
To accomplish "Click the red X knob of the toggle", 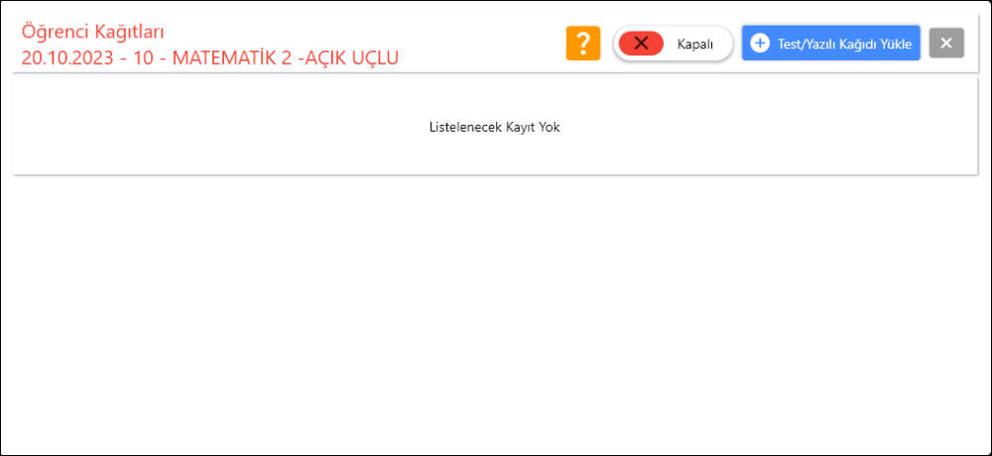I will pyautogui.click(x=641, y=43).
